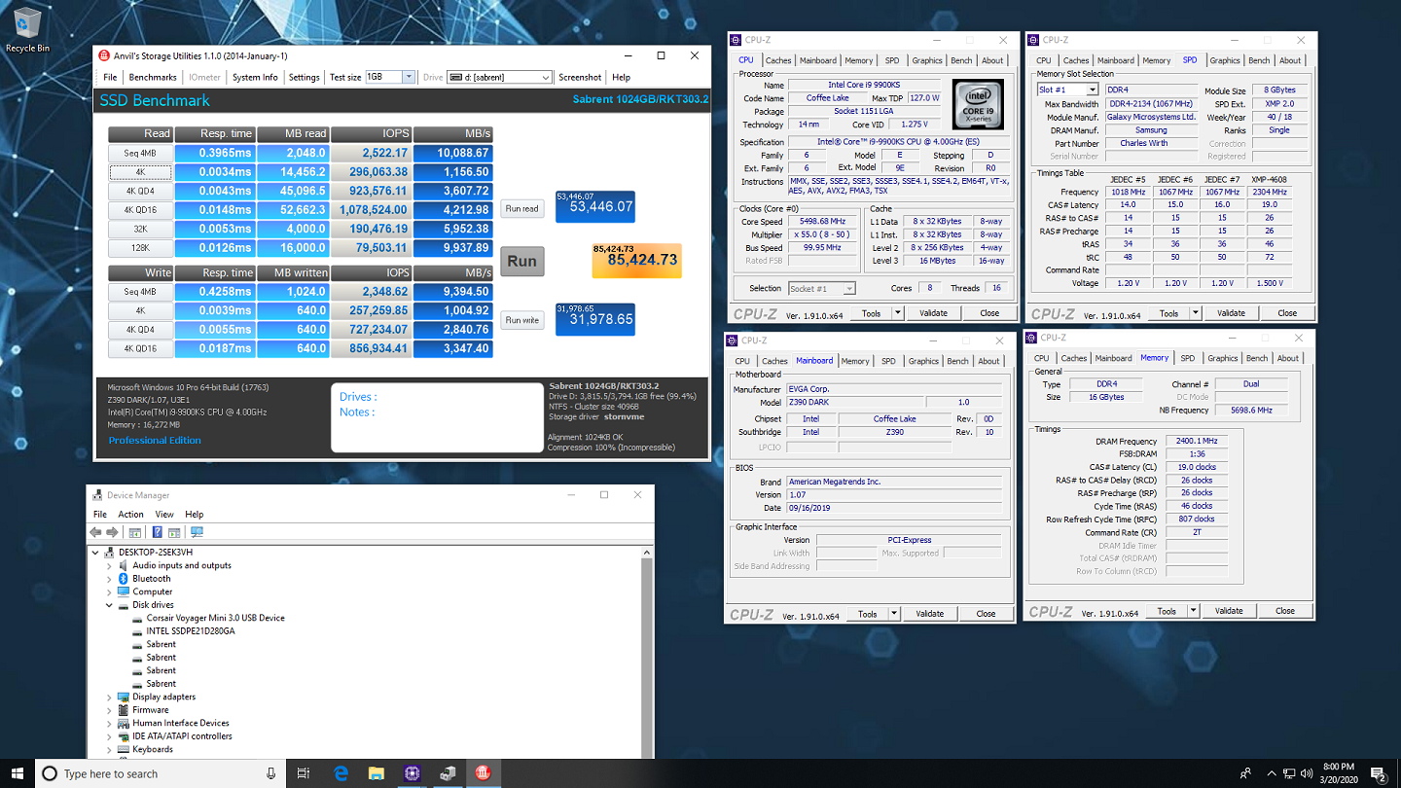Click the Action Pane icon beside the blue Help icon
The width and height of the screenshot is (1401, 788).
174,532
